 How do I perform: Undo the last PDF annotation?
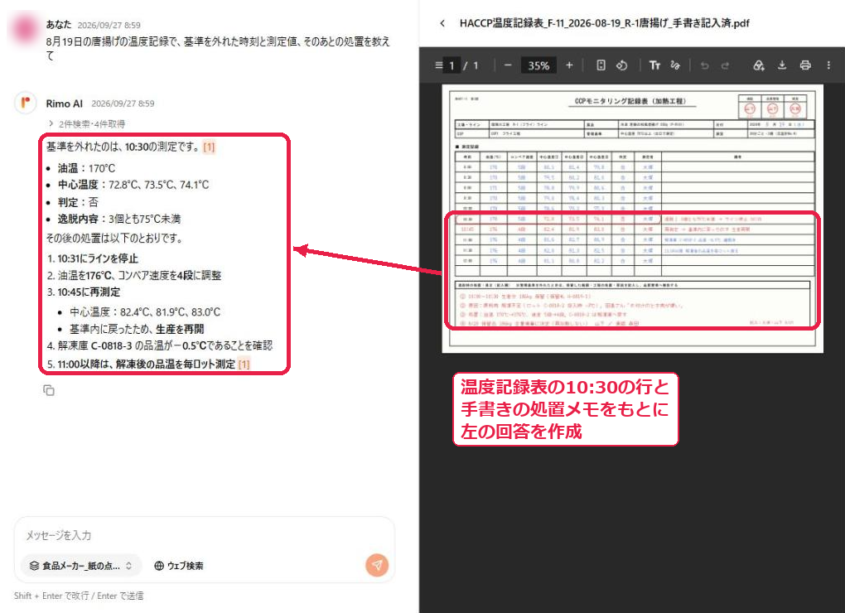point(704,65)
